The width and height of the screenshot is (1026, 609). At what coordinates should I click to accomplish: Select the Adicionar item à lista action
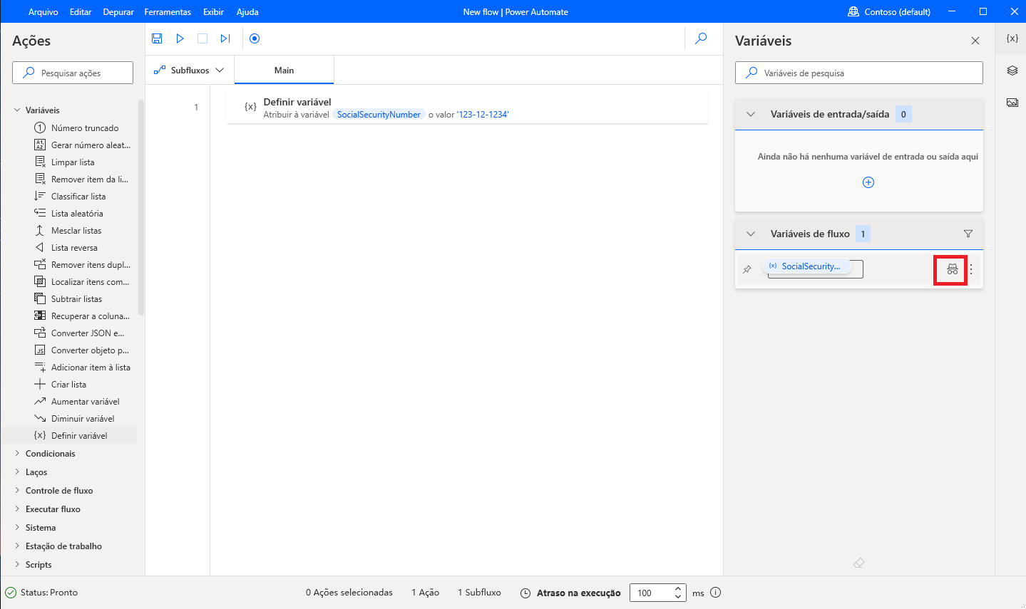coord(82,368)
